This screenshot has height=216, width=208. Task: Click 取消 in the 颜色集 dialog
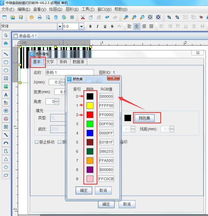[103, 190]
